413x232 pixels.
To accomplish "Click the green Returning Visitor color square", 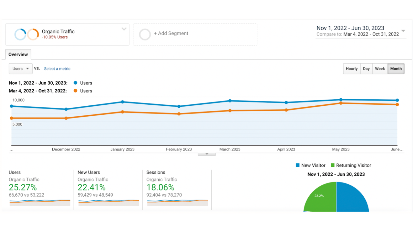I will click(332, 165).
